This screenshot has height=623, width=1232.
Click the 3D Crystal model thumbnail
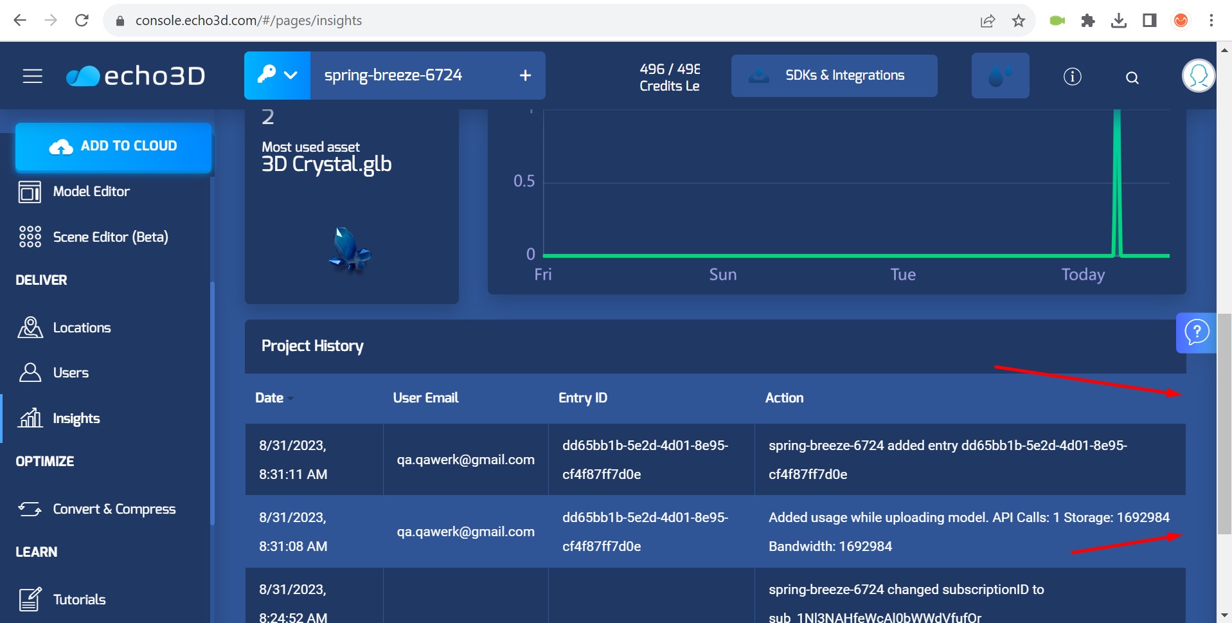[x=350, y=249]
